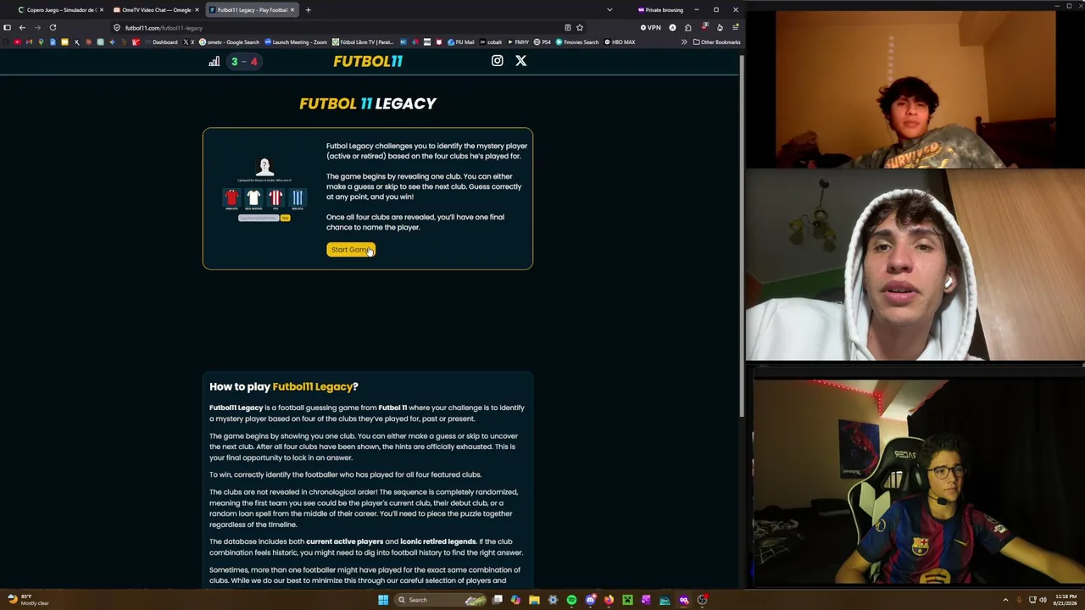Click the browser back arrow
The width and height of the screenshot is (1085, 610).
(x=22, y=27)
